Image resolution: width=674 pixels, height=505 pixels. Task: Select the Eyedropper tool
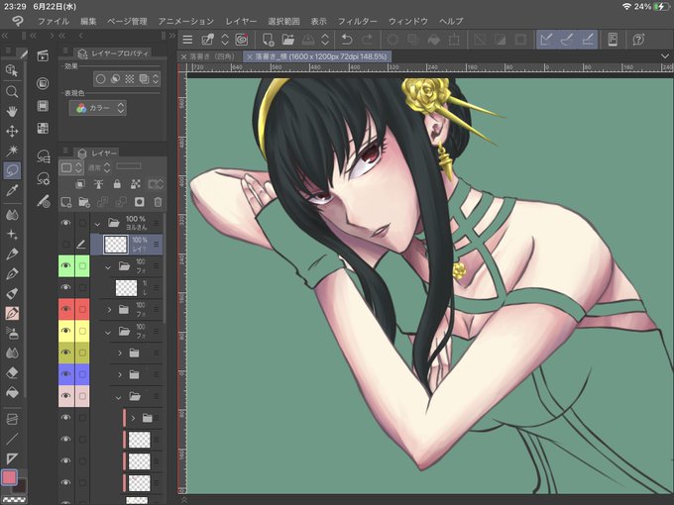click(12, 190)
